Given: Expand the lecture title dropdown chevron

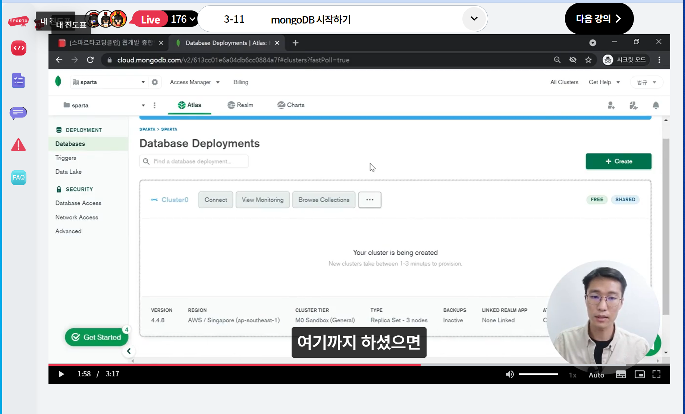Looking at the screenshot, I should (474, 19).
